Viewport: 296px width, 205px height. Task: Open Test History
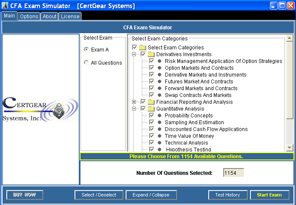[x=228, y=195]
